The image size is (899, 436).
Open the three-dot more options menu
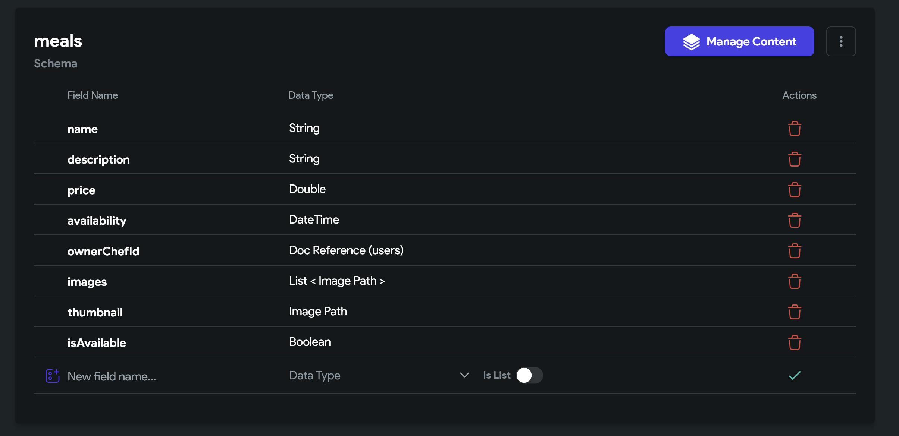[841, 41]
